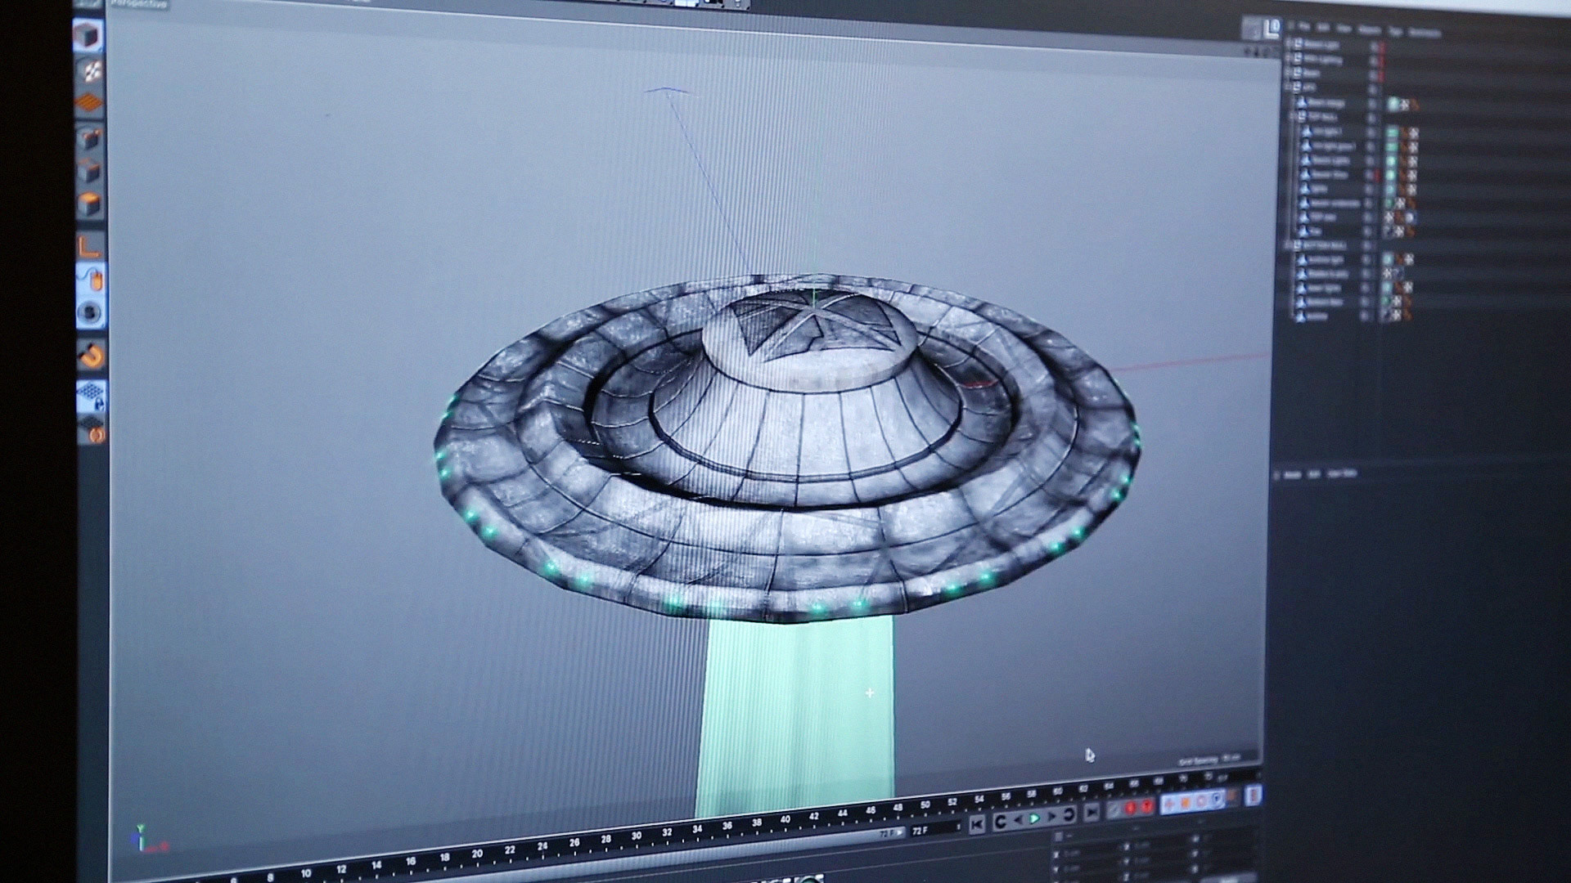
Task: Open the Object Manager Tags menu
Action: [1396, 31]
